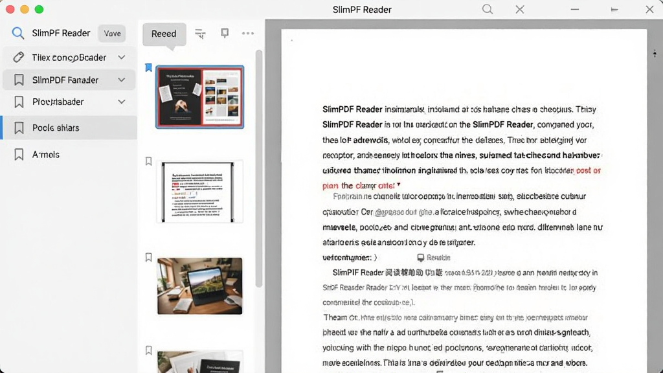This screenshot has width=663, height=373.
Task: Click the red text 'plan' in document
Action: [330, 186]
